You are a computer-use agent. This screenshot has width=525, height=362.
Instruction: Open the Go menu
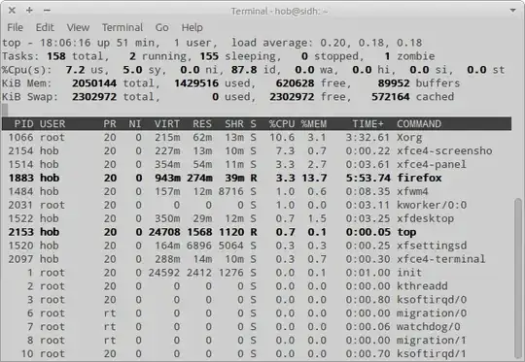161,27
